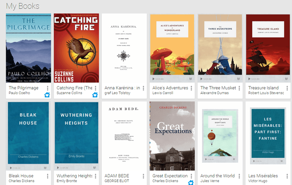Open options menu for Wuthering Heights
Image resolution: width=292 pixels, height=185 pixels.
96,176
